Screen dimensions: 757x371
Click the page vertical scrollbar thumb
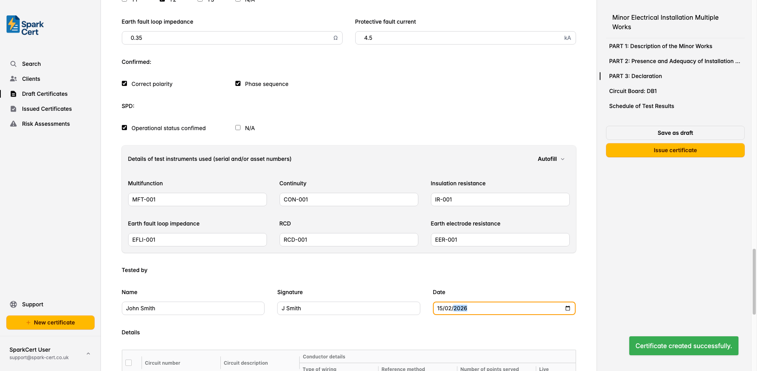click(x=754, y=281)
